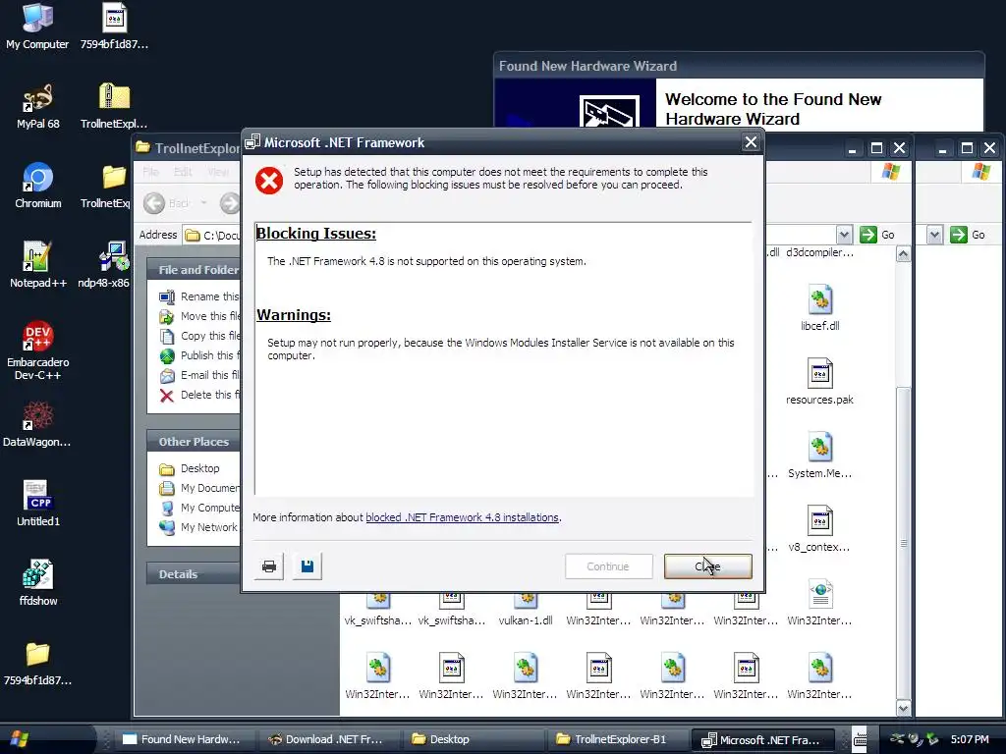Expand the Details panel header

(x=194, y=573)
